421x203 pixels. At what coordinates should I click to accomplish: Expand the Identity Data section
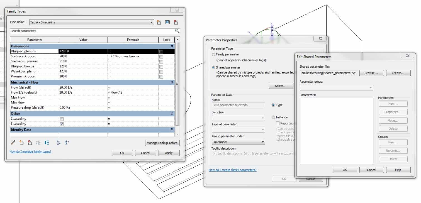click(x=172, y=130)
